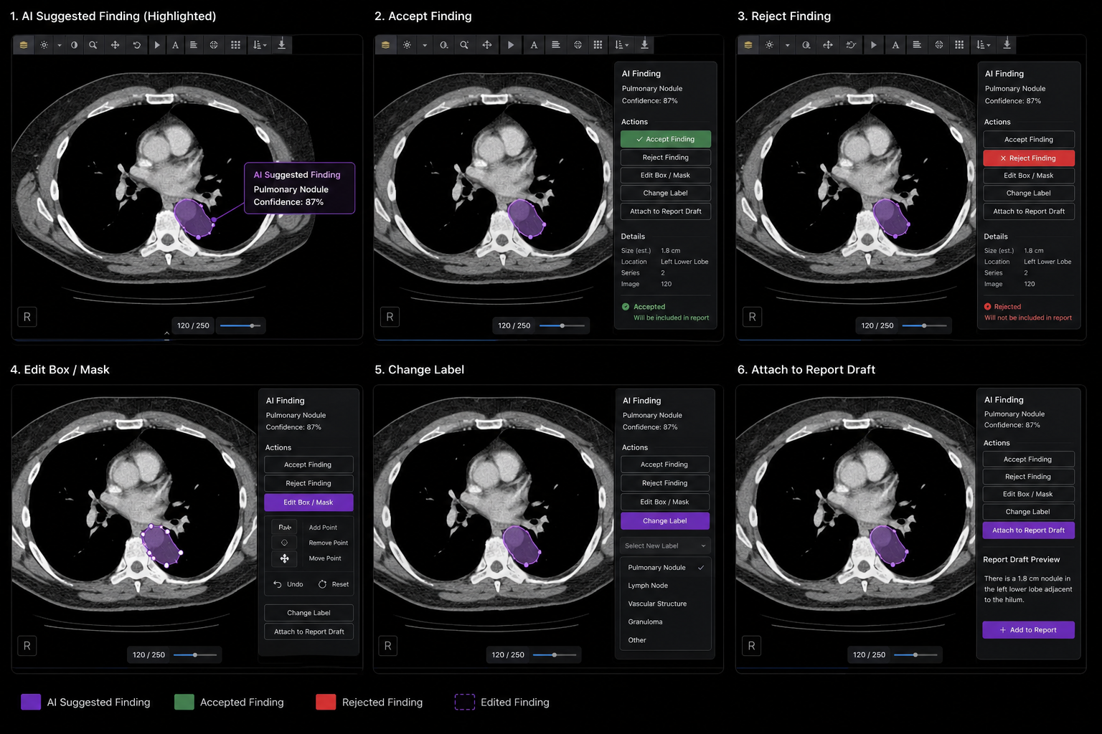Click the download icon in panel 3 toolbar
This screenshot has width=1102, height=734.
click(x=1007, y=44)
